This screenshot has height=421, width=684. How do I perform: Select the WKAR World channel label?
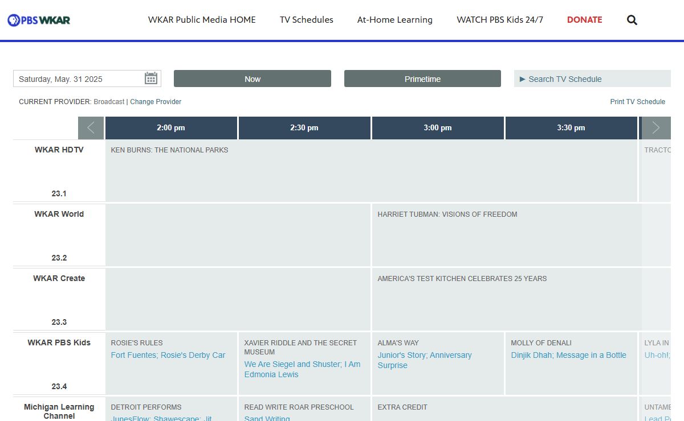tap(59, 214)
